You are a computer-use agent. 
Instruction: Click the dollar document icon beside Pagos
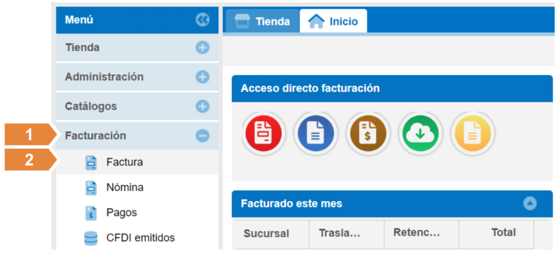point(91,213)
